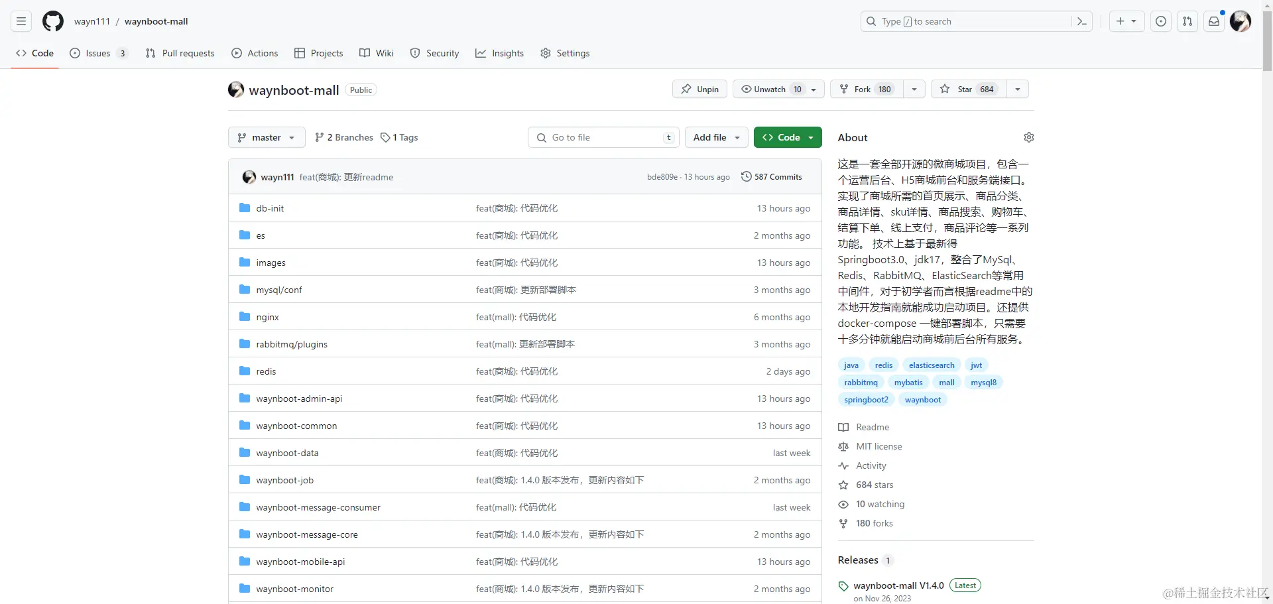View the 1 Tags link
The image size is (1273, 604).
pyautogui.click(x=399, y=137)
